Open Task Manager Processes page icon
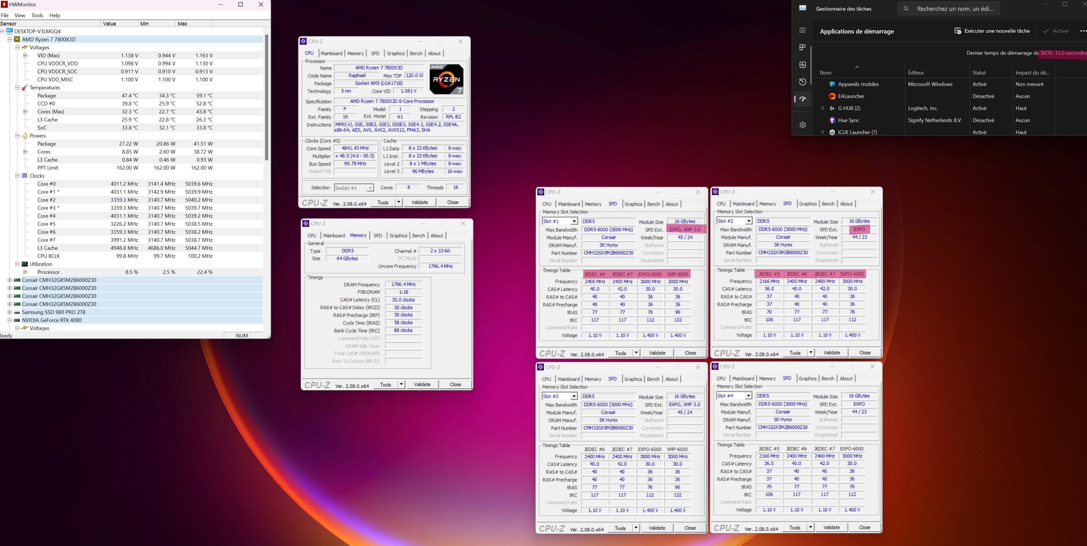This screenshot has height=546, width=1087. point(802,47)
